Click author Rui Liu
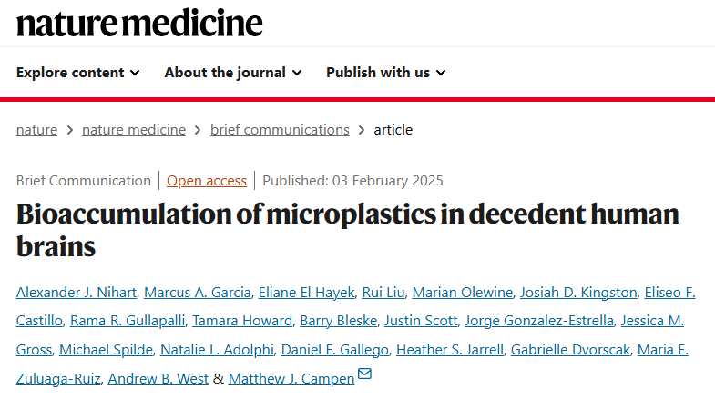Screen dimensions: 715x399 (x=383, y=292)
